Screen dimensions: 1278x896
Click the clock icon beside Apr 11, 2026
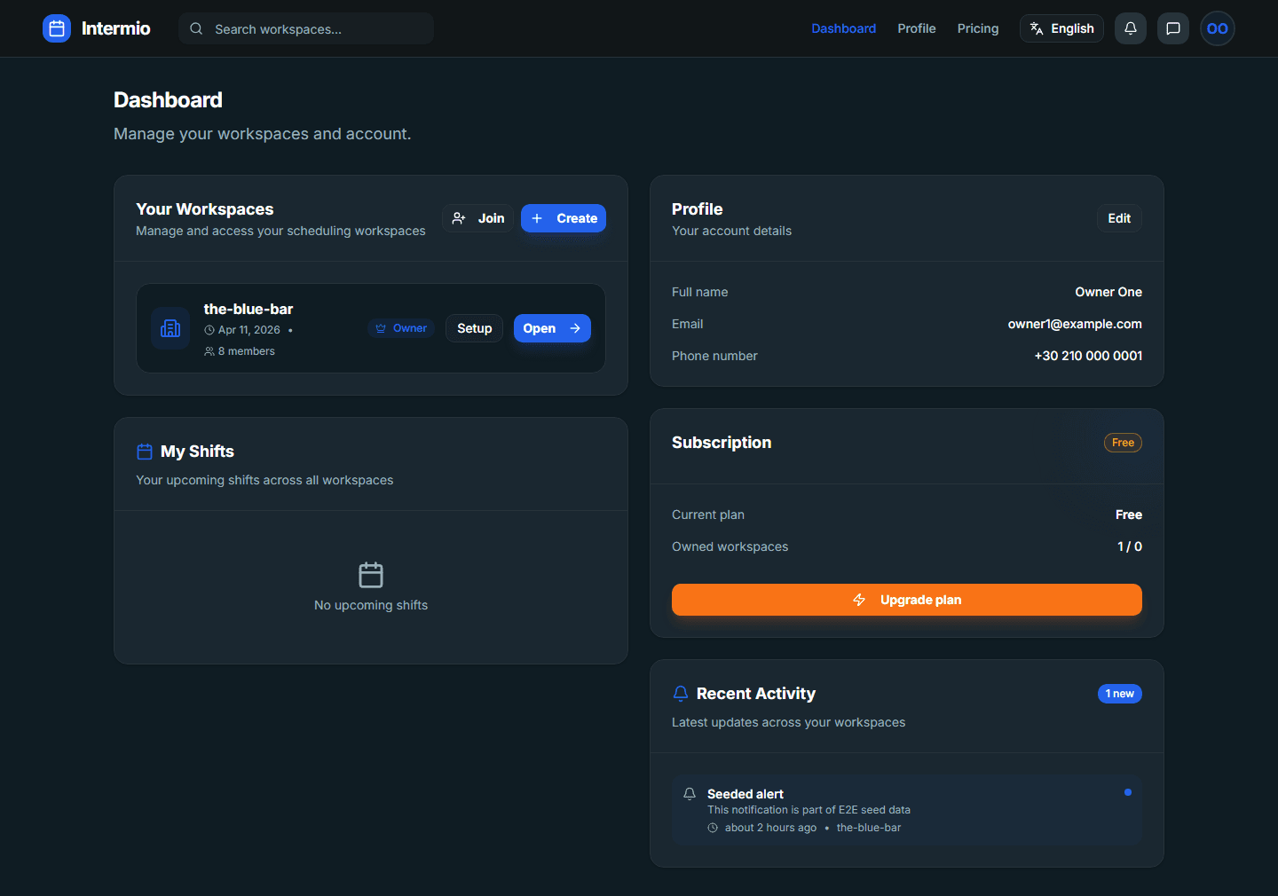(209, 330)
